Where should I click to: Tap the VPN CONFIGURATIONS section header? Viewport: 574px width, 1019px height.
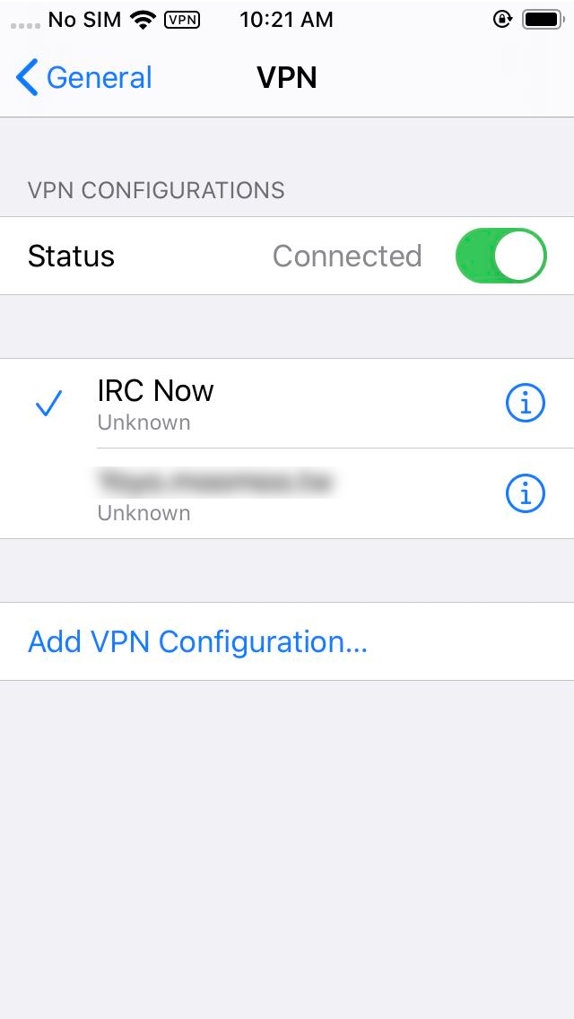(x=156, y=190)
